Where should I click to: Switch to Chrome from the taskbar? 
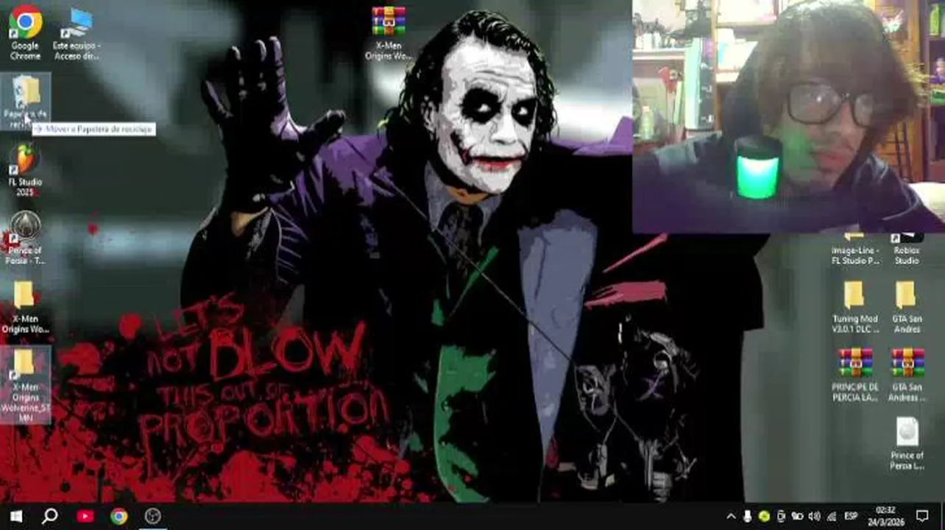[x=118, y=516]
